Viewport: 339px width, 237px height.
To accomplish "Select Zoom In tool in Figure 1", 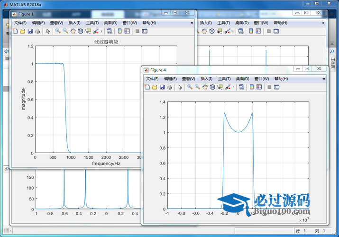I will point(58,31).
